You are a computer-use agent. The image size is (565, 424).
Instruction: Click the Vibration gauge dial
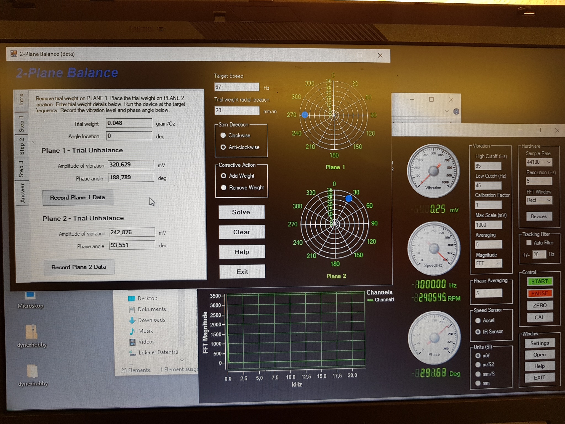click(x=433, y=171)
